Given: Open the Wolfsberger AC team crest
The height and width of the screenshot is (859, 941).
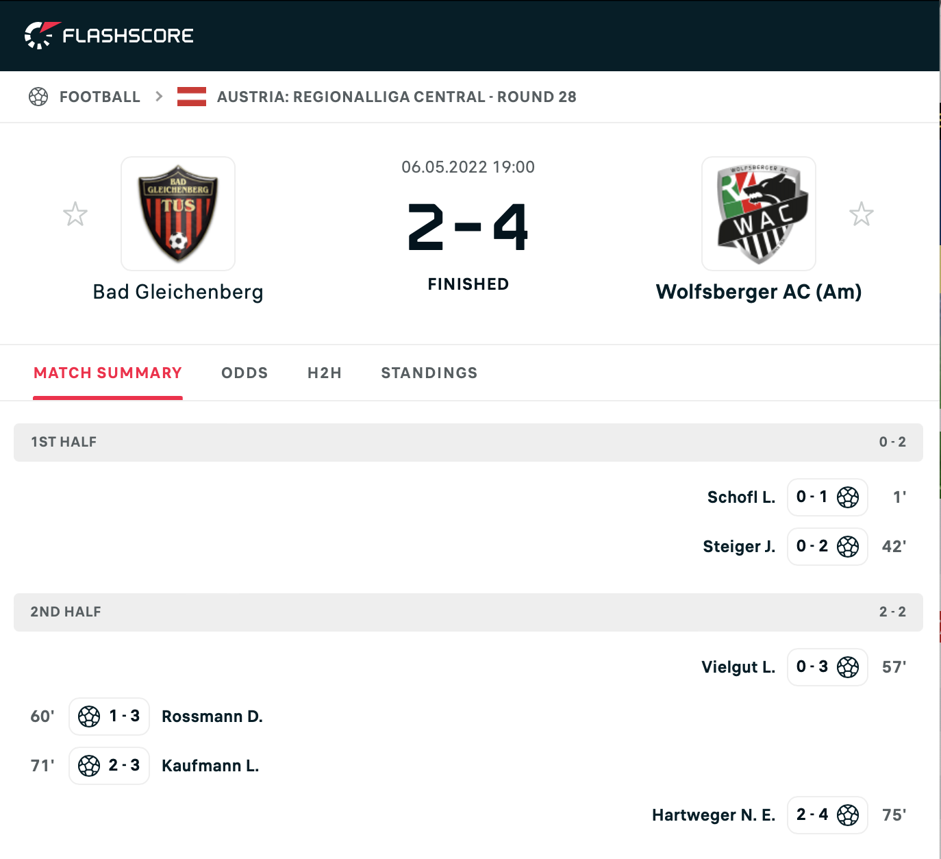Looking at the screenshot, I should [759, 214].
